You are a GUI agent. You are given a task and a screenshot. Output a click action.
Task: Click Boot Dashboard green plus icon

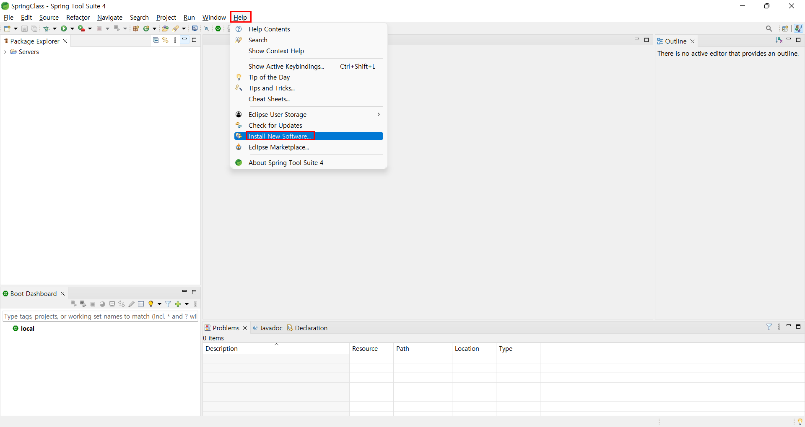(178, 304)
